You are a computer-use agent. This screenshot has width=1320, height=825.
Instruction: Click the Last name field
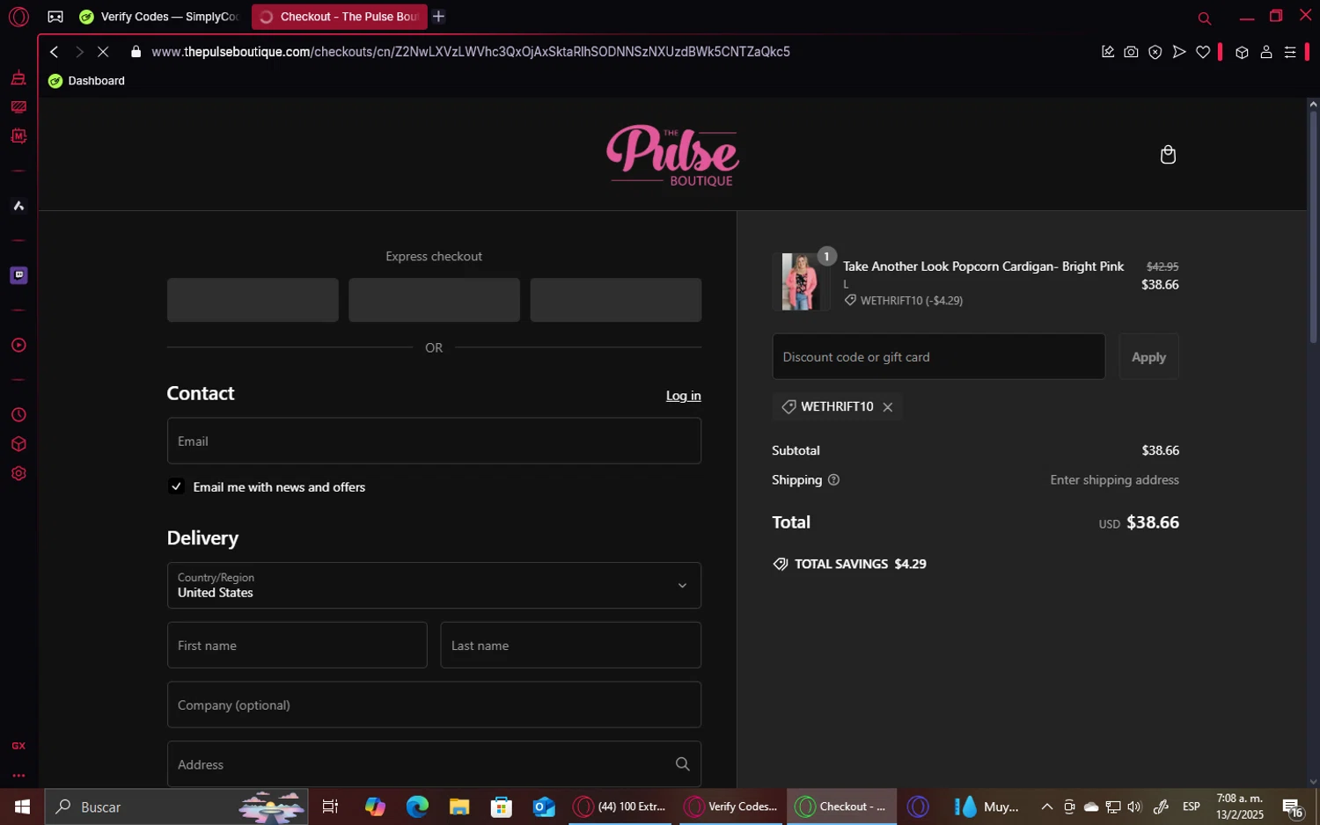coord(570,645)
